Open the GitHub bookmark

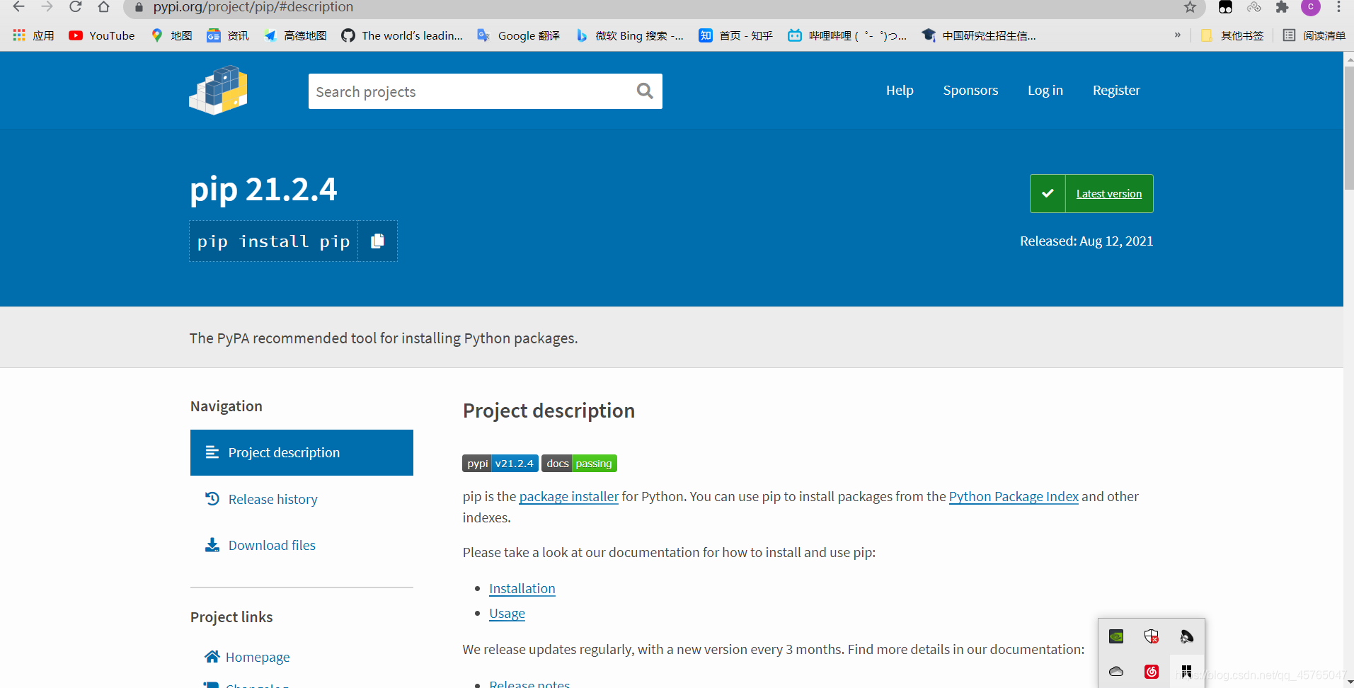[402, 35]
